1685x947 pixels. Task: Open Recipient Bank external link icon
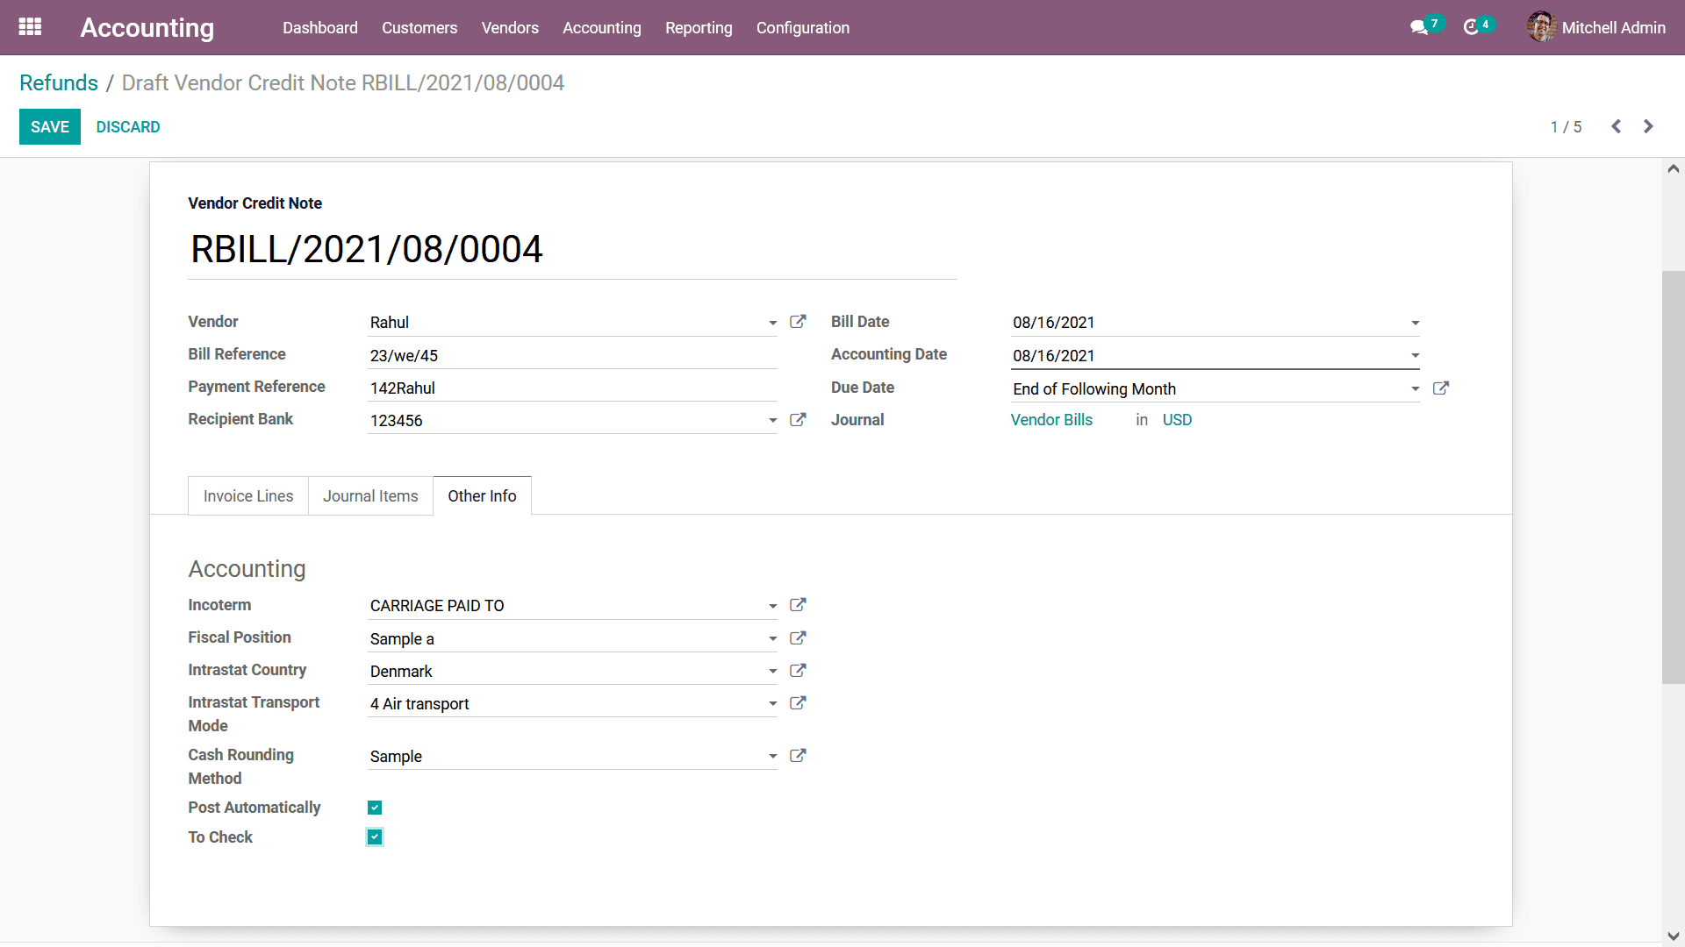pos(798,420)
